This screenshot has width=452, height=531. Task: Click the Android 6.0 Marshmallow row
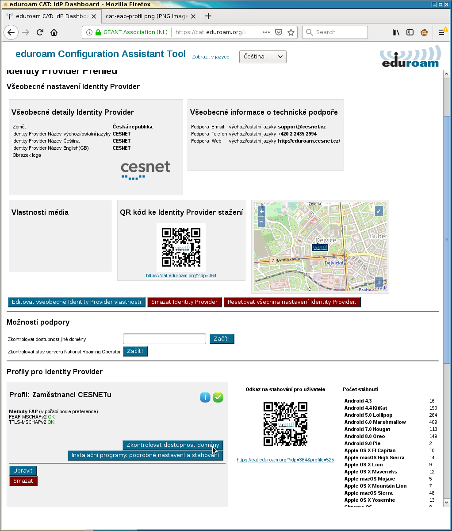pyautogui.click(x=391, y=422)
